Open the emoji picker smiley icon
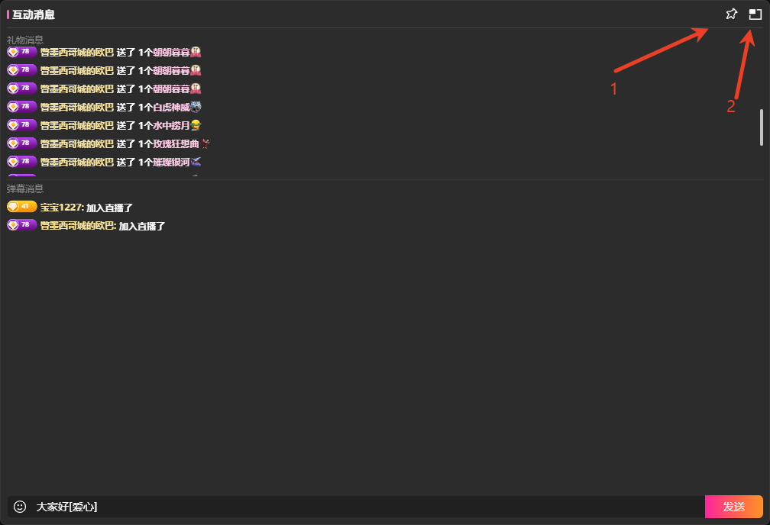Viewport: 770px width, 525px height. point(20,507)
